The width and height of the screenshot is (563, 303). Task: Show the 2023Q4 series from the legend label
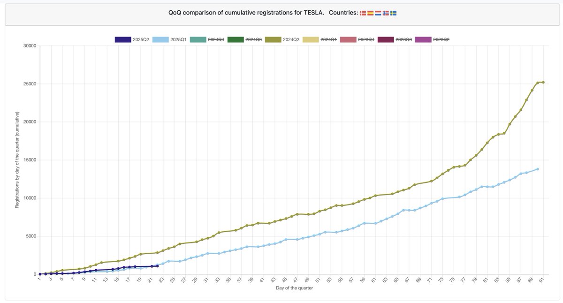[366, 40]
